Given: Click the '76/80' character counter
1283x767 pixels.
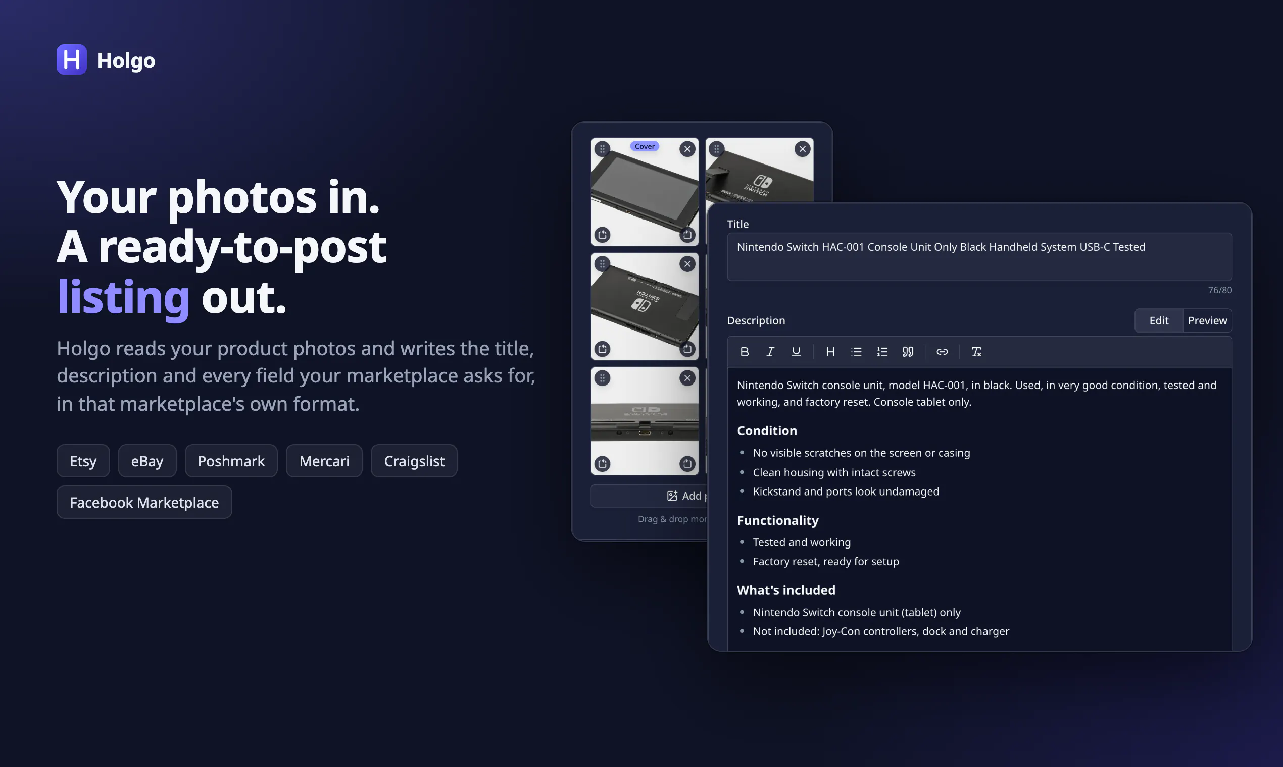Looking at the screenshot, I should (1220, 291).
